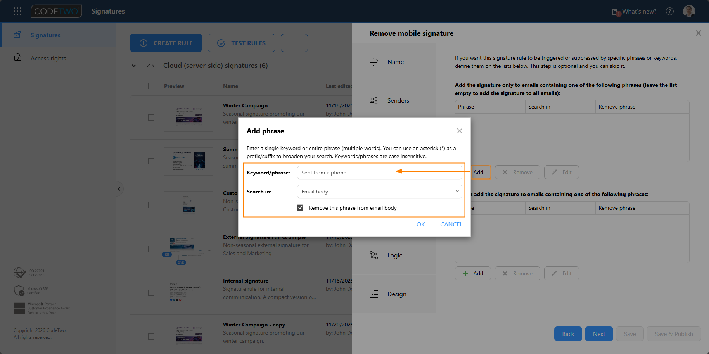Image resolution: width=709 pixels, height=354 pixels.
Task: Open the Winter Campaign rule name
Action: pyautogui.click(x=245, y=105)
